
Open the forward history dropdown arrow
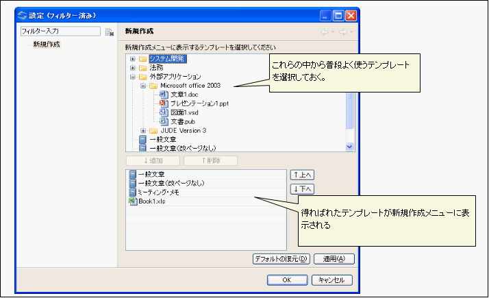[x=351, y=32]
